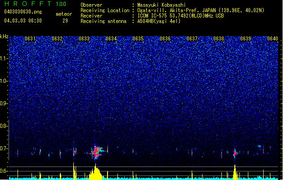
Task: Click the 0634 time marker
Action: pyautogui.click(x=111, y=39)
